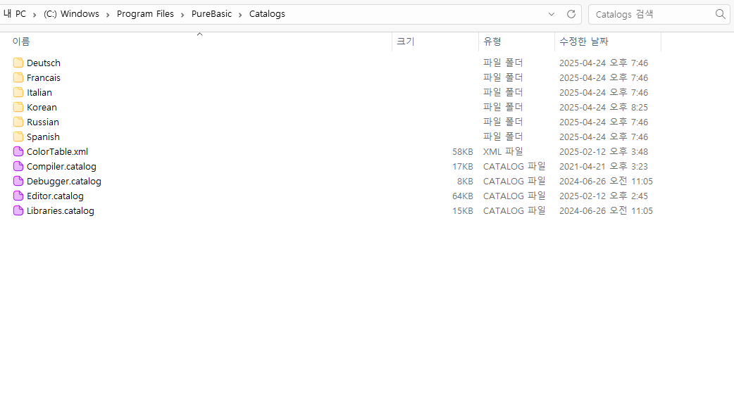This screenshot has height=418, width=734.
Task: Click Korean's date 2025-04-24 오후 8:25
Action: 604,108
